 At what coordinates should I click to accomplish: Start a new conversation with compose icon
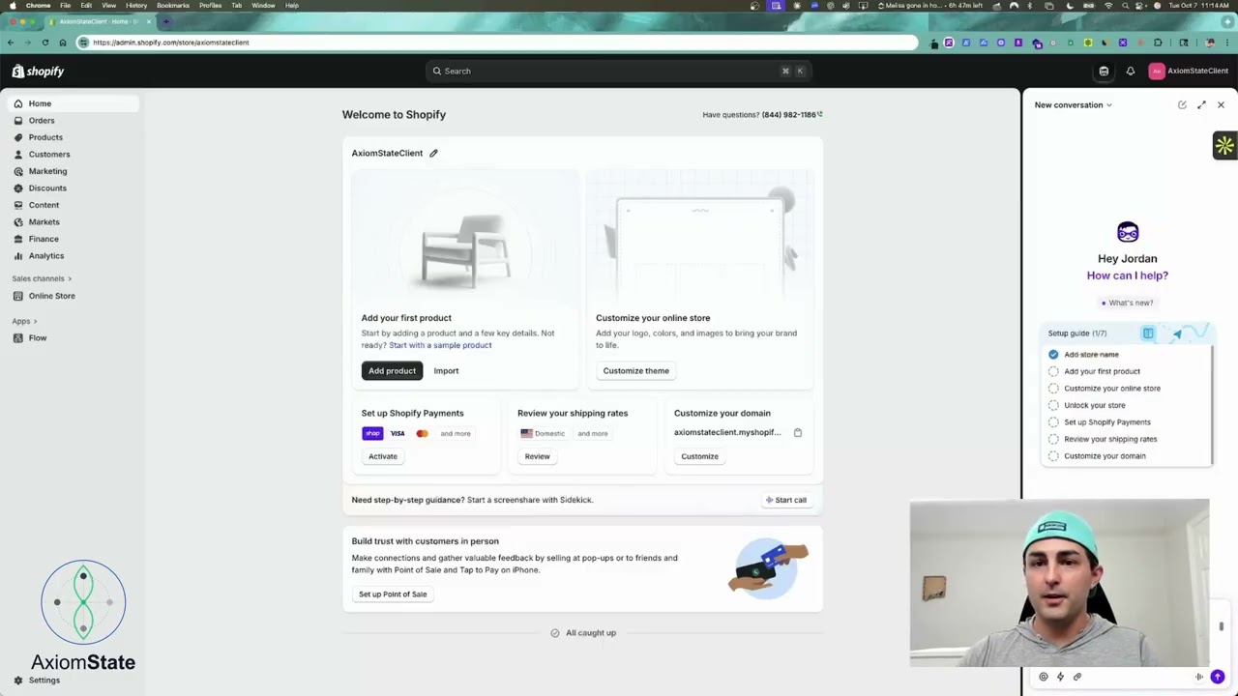[x=1182, y=104]
